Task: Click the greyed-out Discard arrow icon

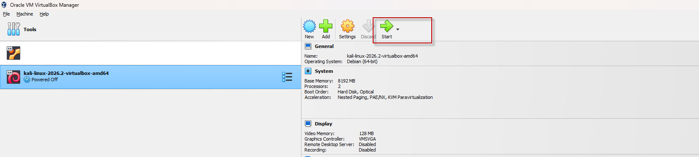Action: (368, 26)
